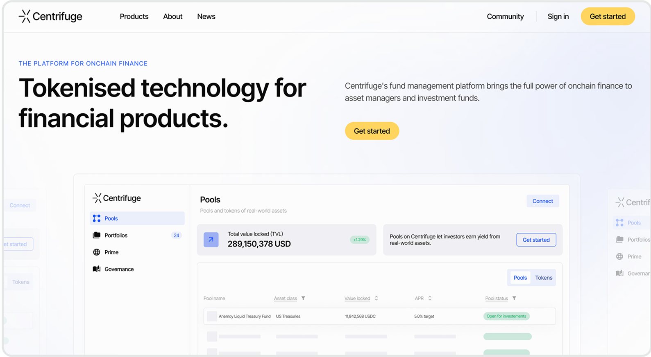This screenshot has width=651, height=357.
Task: Click the faded Portfolios icon in the right preview panel
Action: tap(619, 240)
